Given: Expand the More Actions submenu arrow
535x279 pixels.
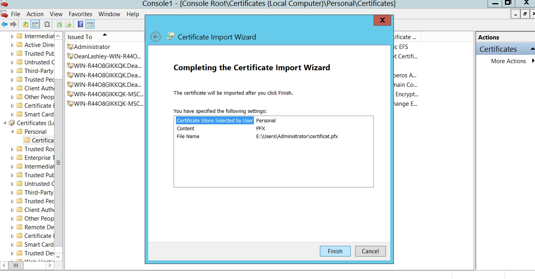Looking at the screenshot, I should (x=533, y=61).
